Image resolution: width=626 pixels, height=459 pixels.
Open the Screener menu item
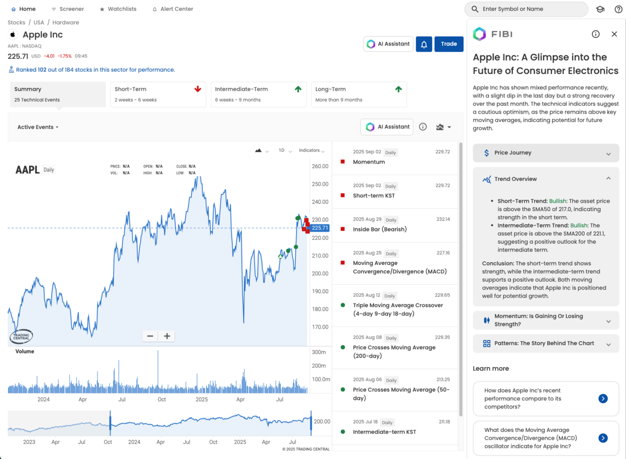click(67, 9)
